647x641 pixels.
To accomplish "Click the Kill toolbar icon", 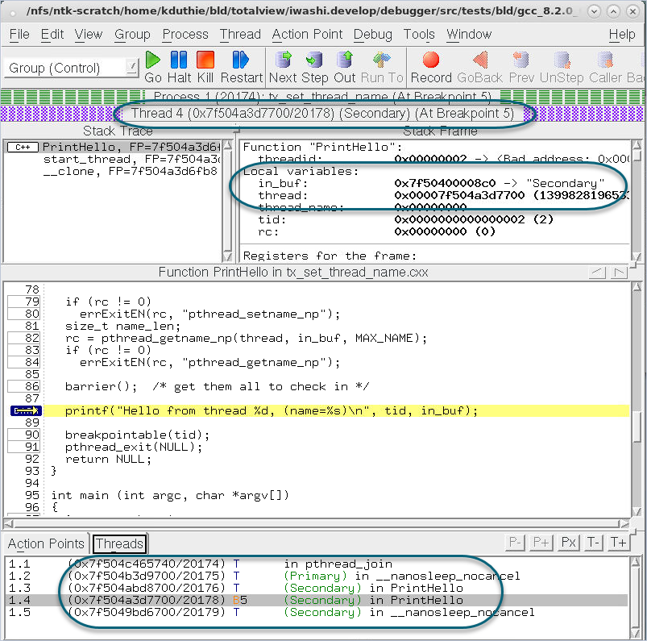I will 205,66.
